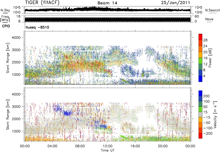Click the blue bottom of power colorbar
The height and width of the screenshot is (152, 220).
point(200,79)
